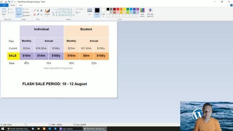This screenshot has width=233, height=131.
Task: Click the WordPress-Background Paint taskbar button
Action: [95, 129]
